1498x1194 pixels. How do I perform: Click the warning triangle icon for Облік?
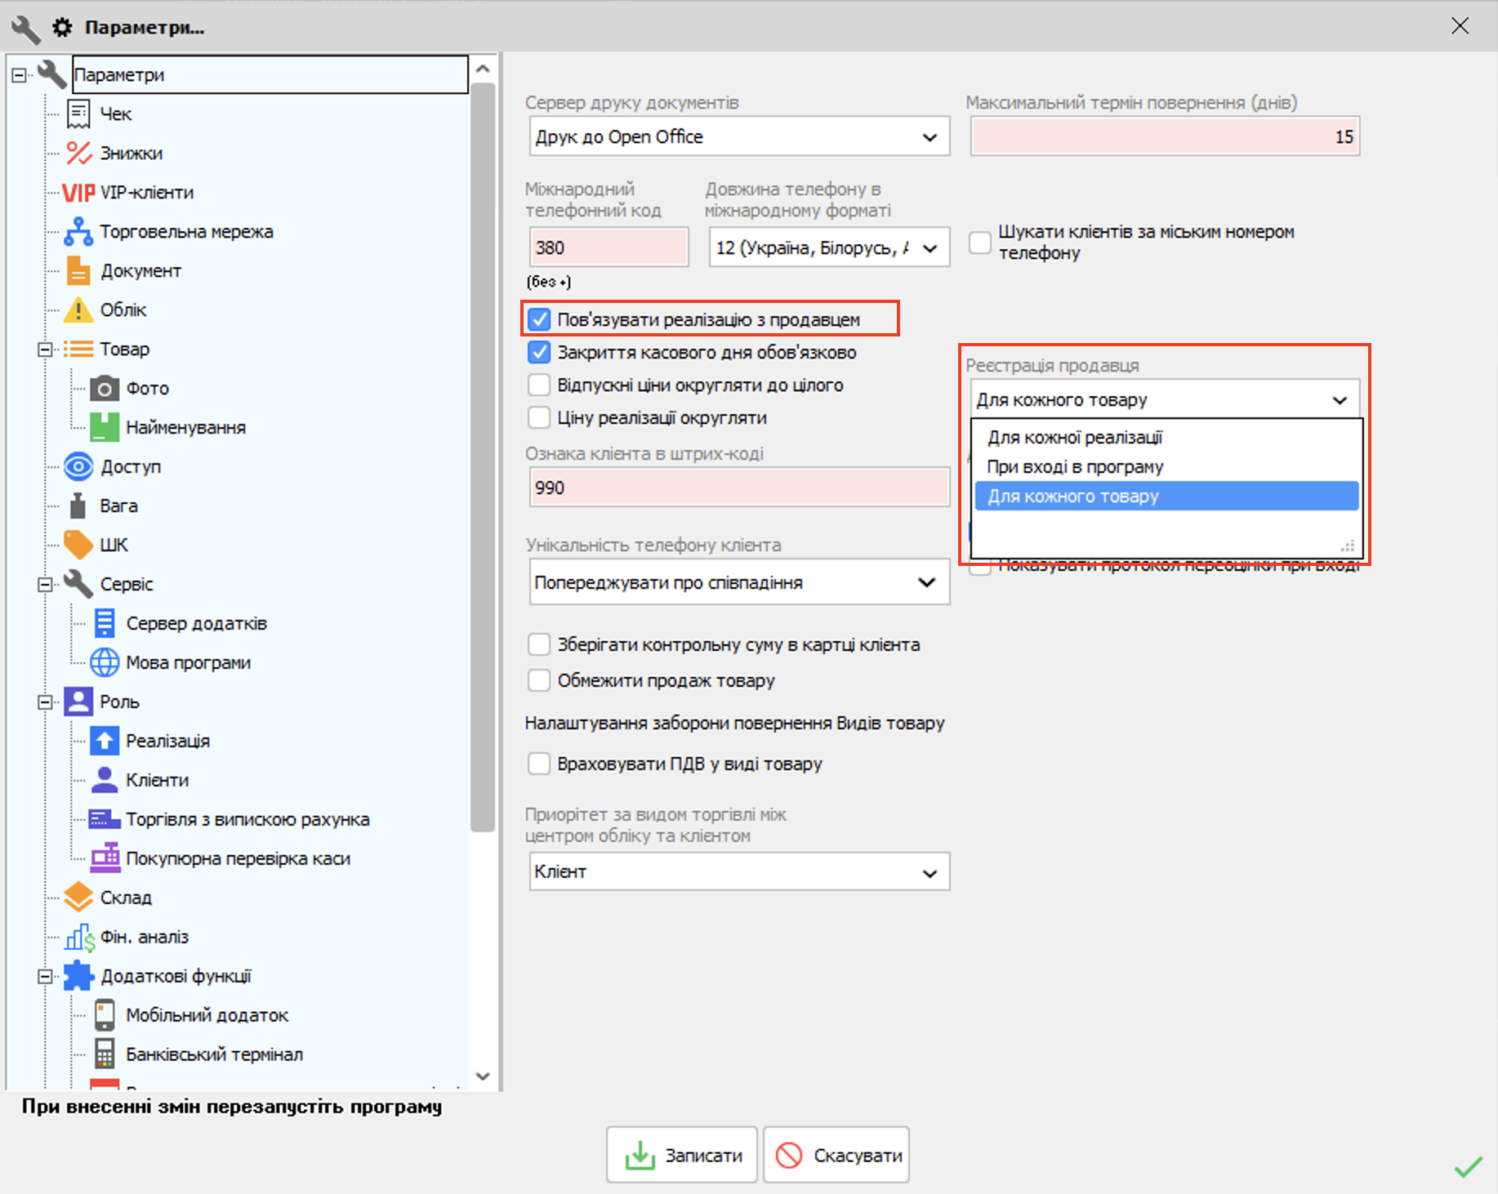(78, 310)
